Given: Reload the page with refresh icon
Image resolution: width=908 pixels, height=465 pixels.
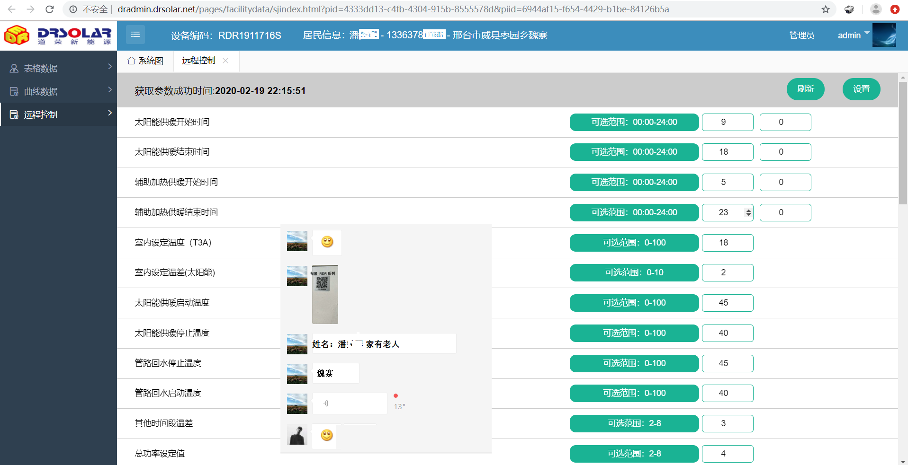Looking at the screenshot, I should [x=49, y=9].
